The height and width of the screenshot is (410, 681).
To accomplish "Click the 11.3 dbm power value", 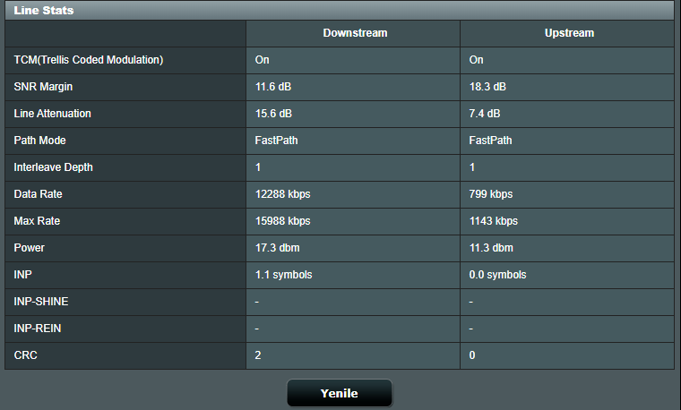I will click(x=491, y=248).
